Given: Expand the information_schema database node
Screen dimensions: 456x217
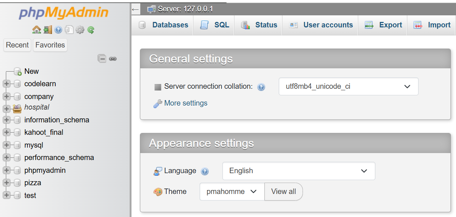Looking at the screenshot, I should tap(6, 120).
